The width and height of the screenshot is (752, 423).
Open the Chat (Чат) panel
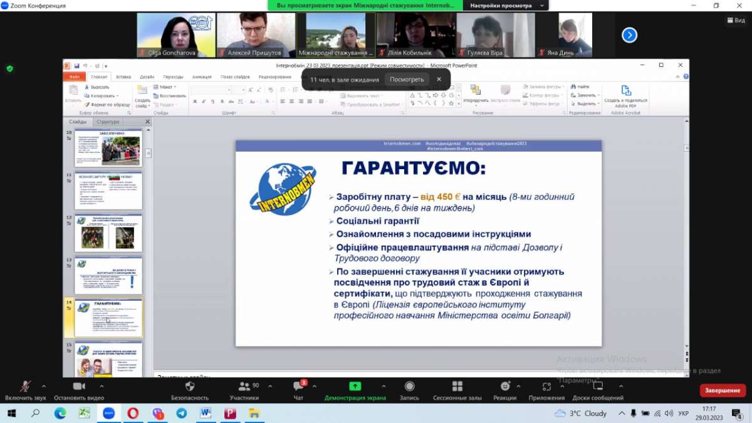click(x=298, y=387)
